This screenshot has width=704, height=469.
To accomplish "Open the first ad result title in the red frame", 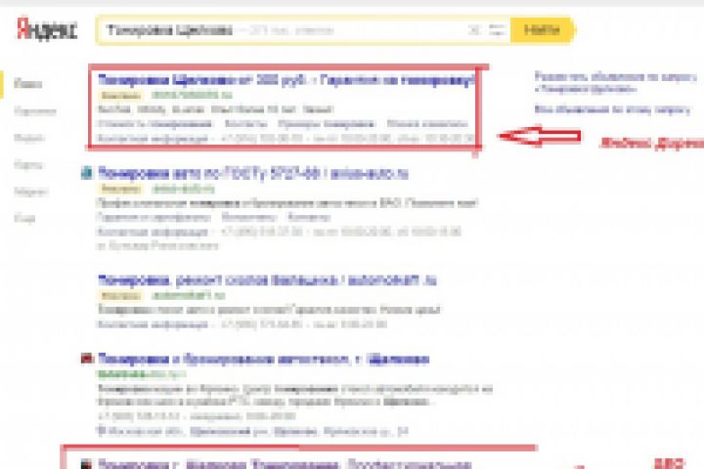I will tap(286, 80).
